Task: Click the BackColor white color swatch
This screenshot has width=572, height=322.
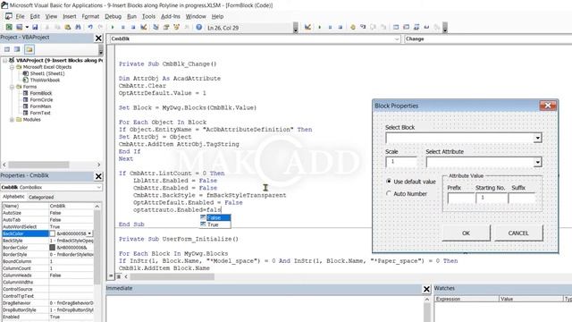Action: [52, 233]
